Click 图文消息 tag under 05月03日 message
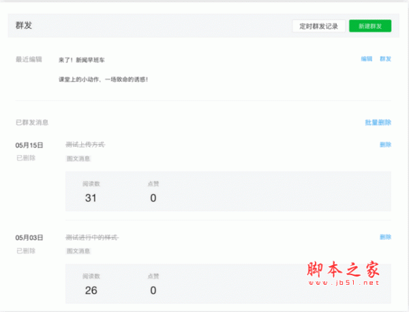Screen dimensions: 409x312 click(x=78, y=251)
